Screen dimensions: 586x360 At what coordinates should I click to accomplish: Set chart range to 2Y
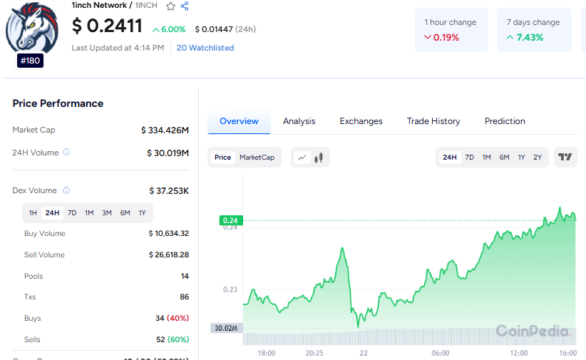tap(538, 158)
